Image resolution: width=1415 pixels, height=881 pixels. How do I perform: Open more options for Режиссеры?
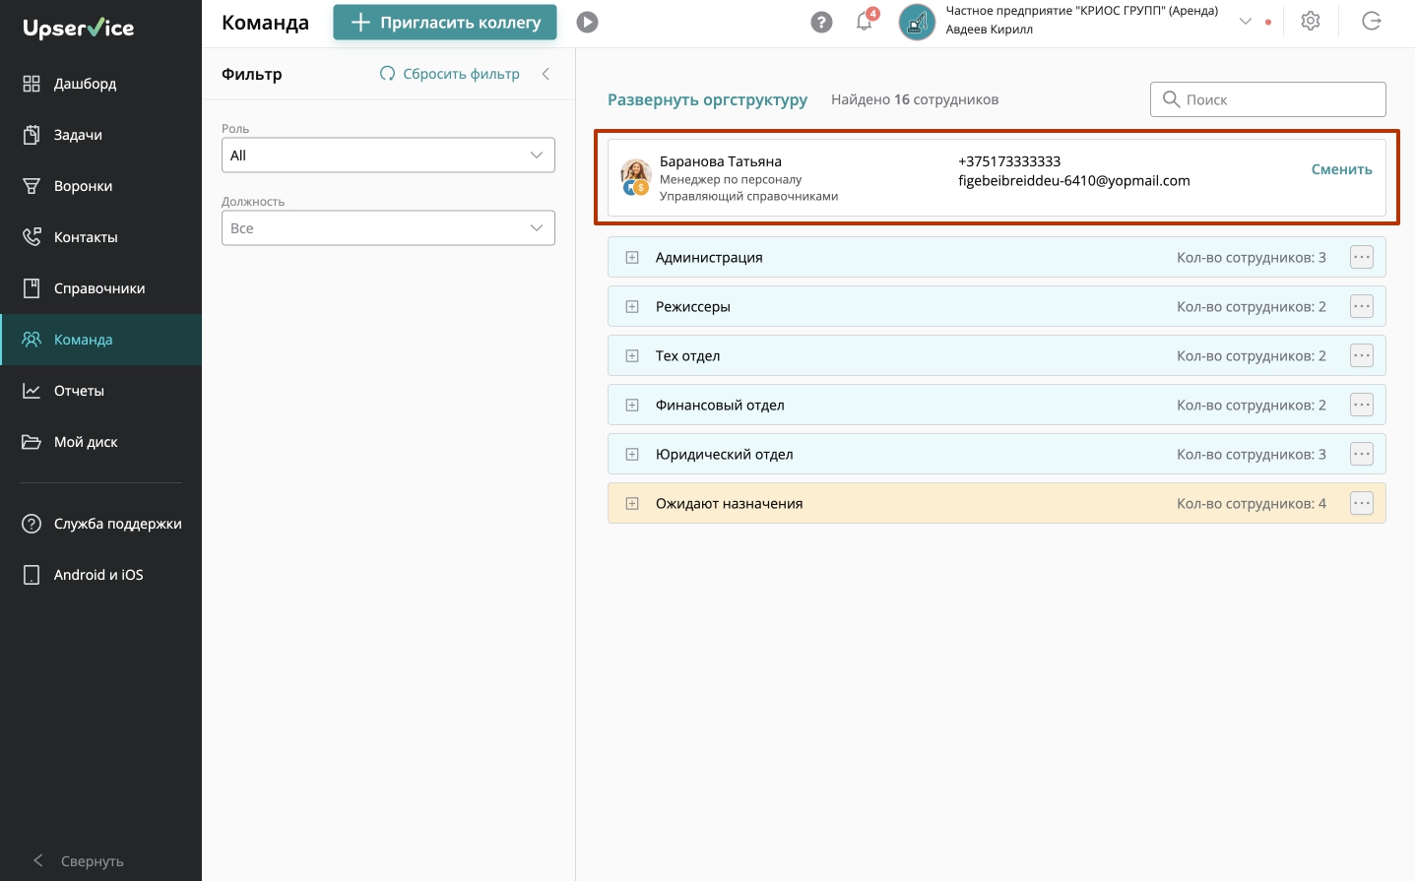tap(1362, 306)
